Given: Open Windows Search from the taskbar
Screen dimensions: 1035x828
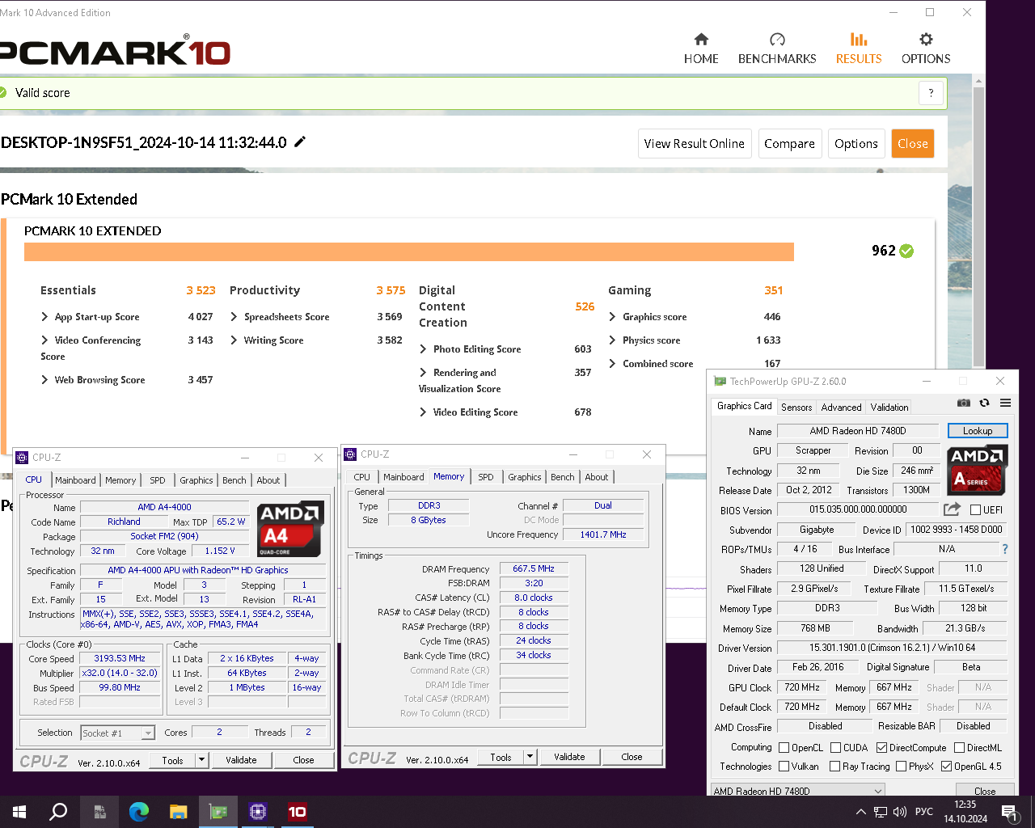Looking at the screenshot, I should (x=58, y=812).
